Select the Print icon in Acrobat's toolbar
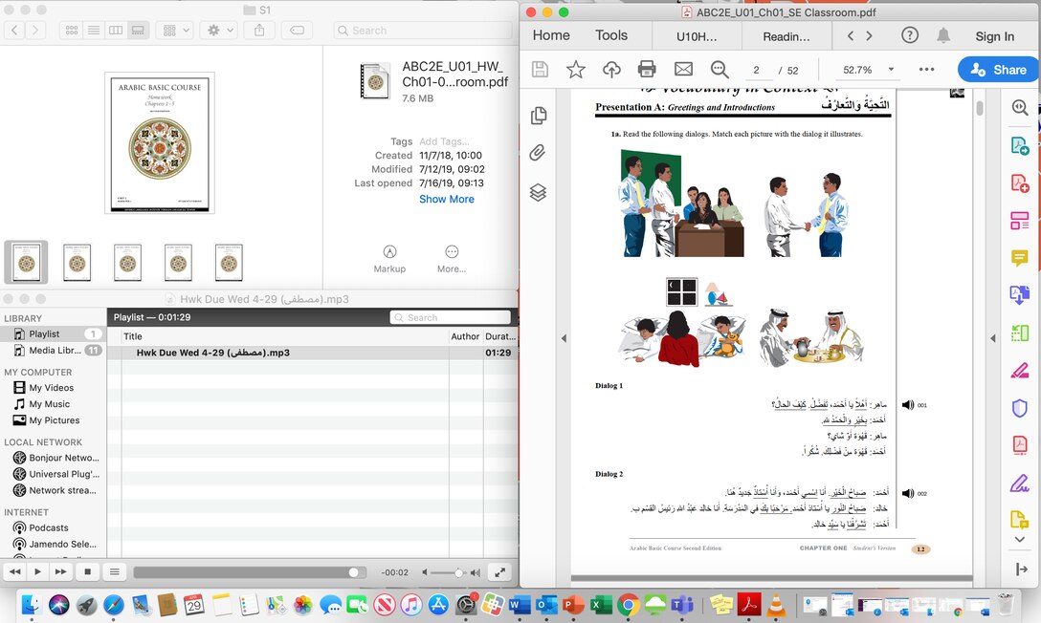Viewport: 1041px width, 623px height. 647,68
